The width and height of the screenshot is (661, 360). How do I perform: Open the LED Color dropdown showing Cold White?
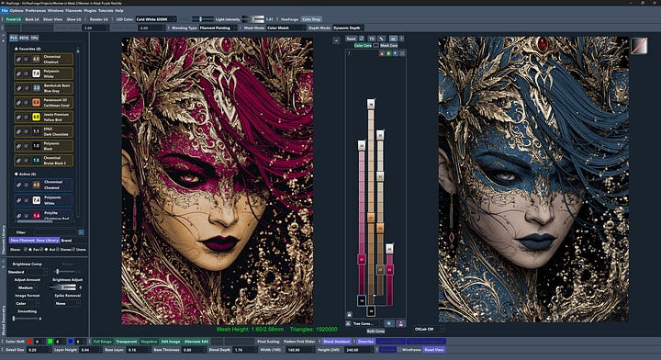click(x=155, y=19)
